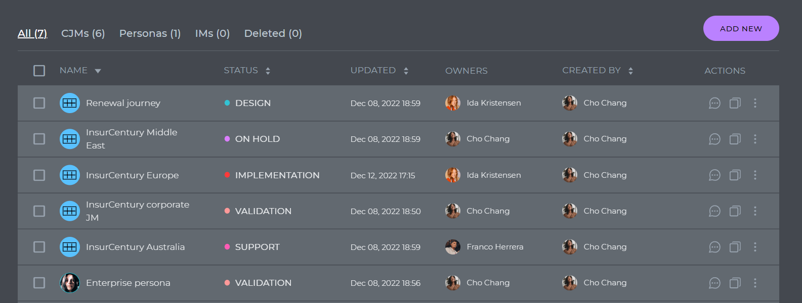Screen dimensions: 802x303
Task: Duplicate the Renewal journey map
Action: (x=735, y=103)
